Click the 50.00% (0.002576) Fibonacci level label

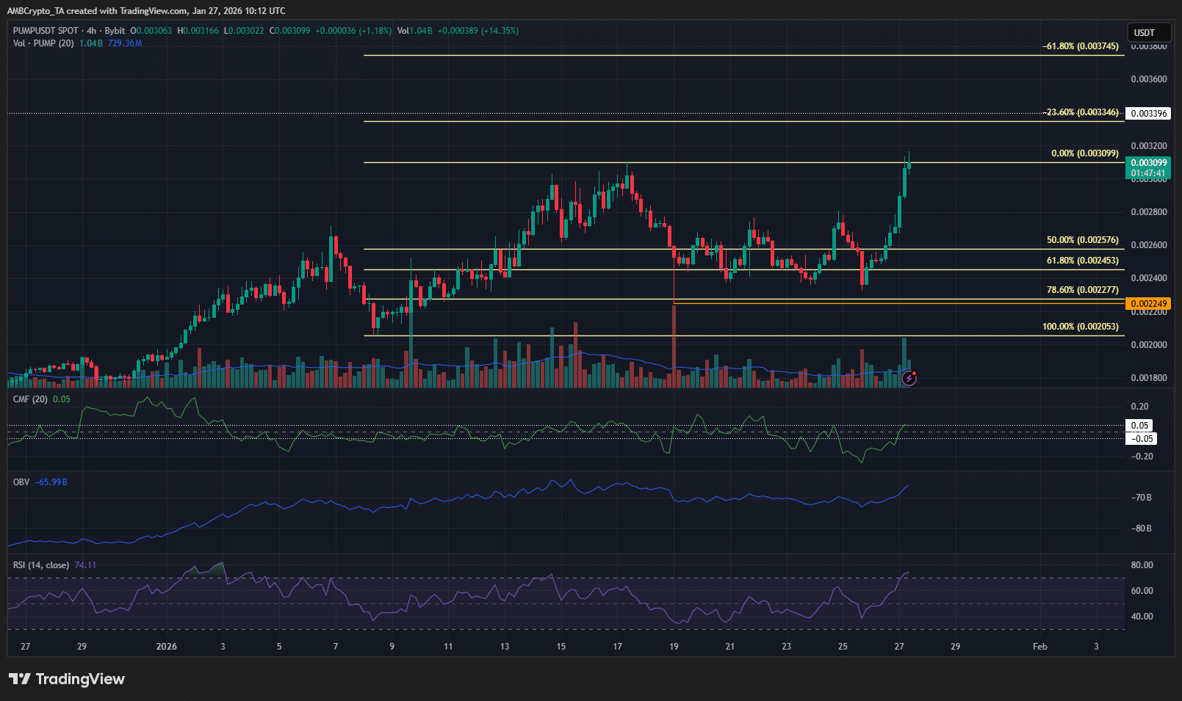pyautogui.click(x=1082, y=240)
